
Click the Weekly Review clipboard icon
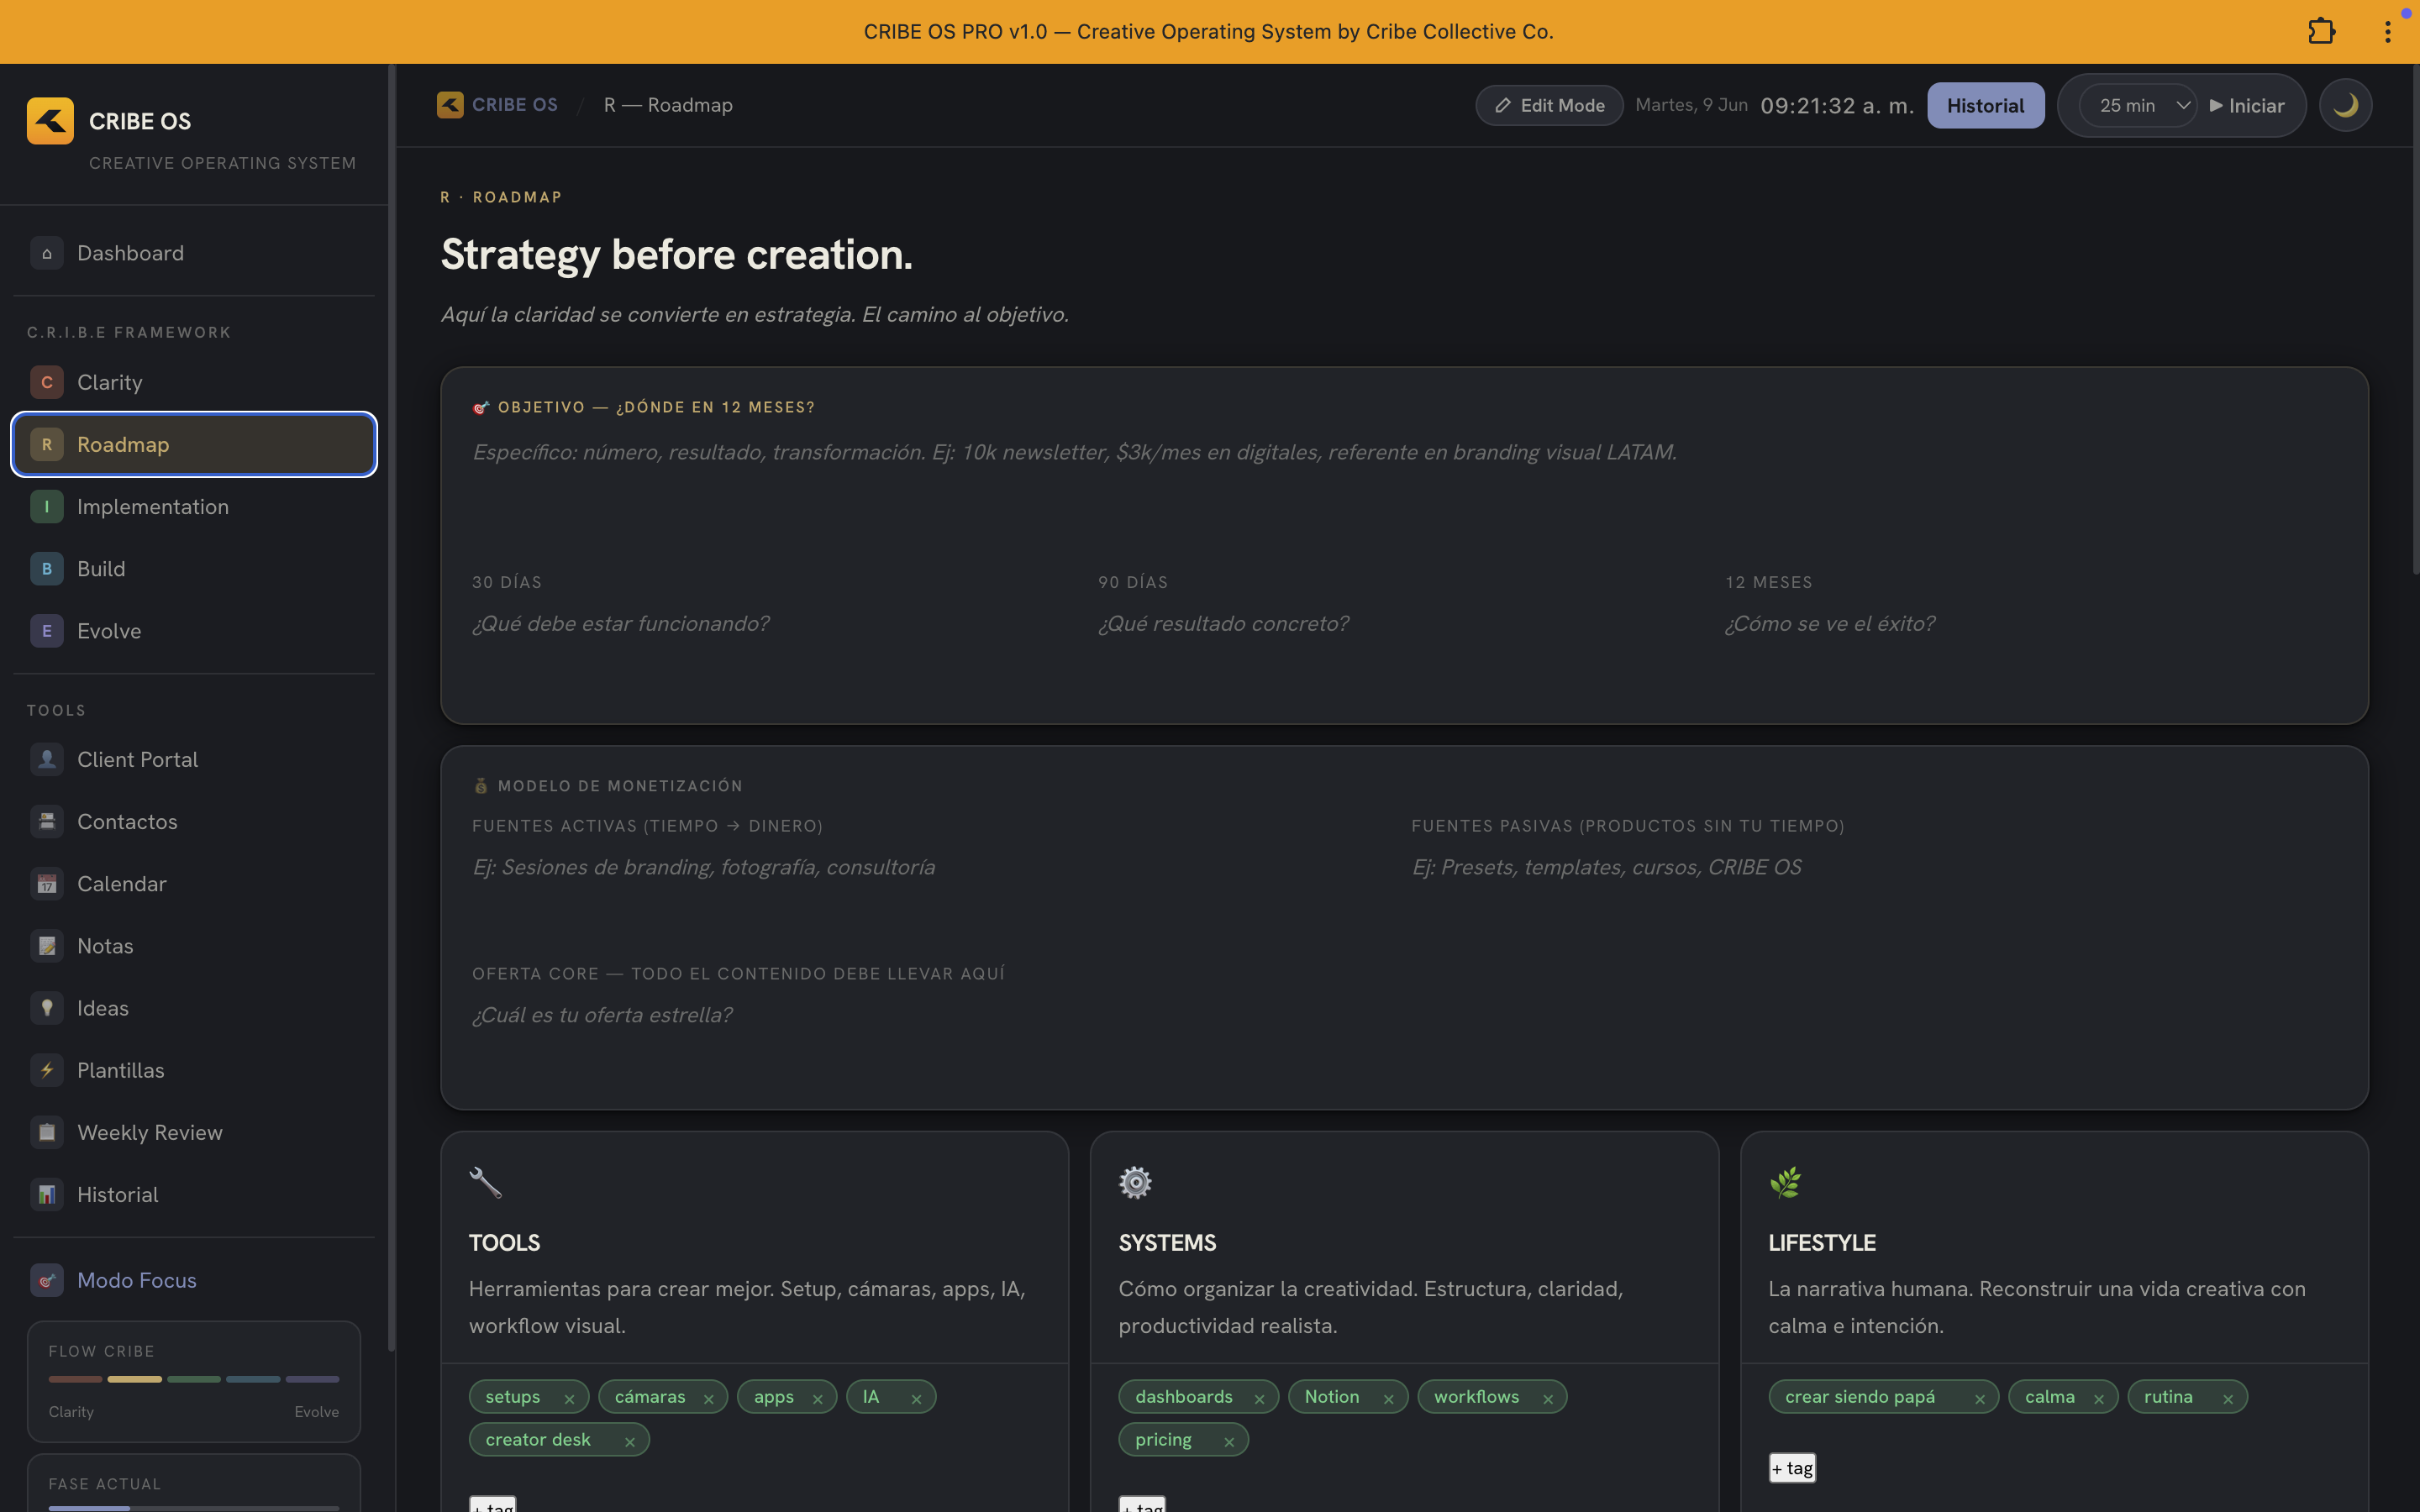click(x=46, y=1132)
